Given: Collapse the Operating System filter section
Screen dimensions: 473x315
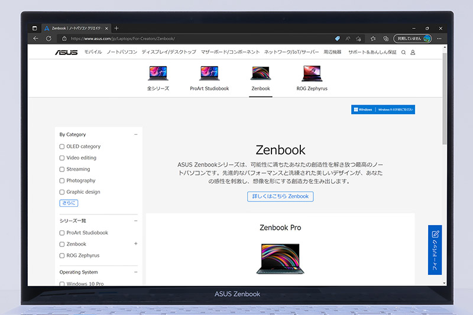Looking at the screenshot, I should click(135, 272).
